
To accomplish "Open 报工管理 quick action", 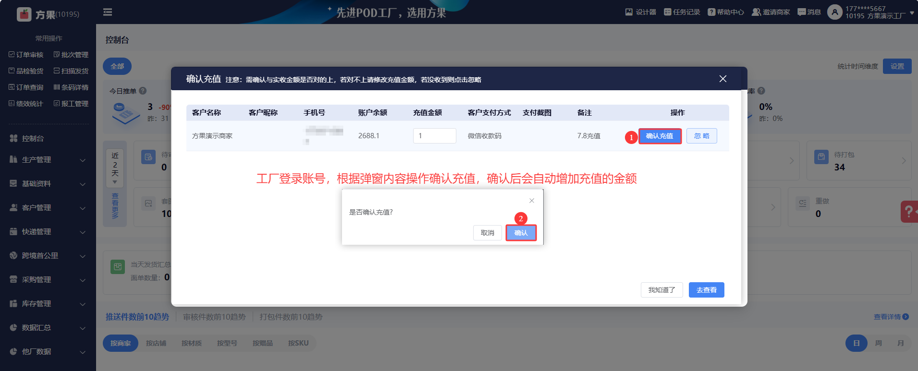I will coord(71,104).
